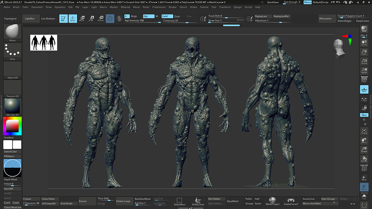Toggle PolyF line fill display
The width and height of the screenshot is (372, 209).
(364, 168)
